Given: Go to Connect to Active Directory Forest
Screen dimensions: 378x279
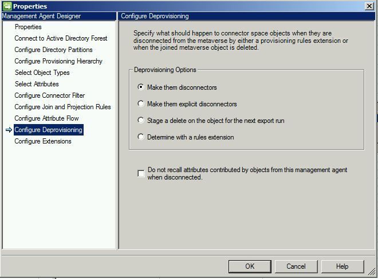Looking at the screenshot, I should click(x=61, y=38).
